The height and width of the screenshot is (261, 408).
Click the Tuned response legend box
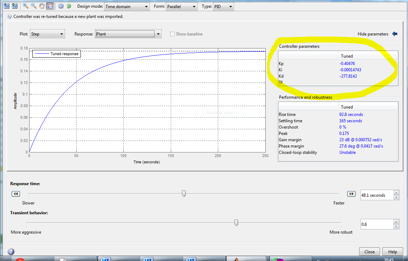[x=57, y=54]
